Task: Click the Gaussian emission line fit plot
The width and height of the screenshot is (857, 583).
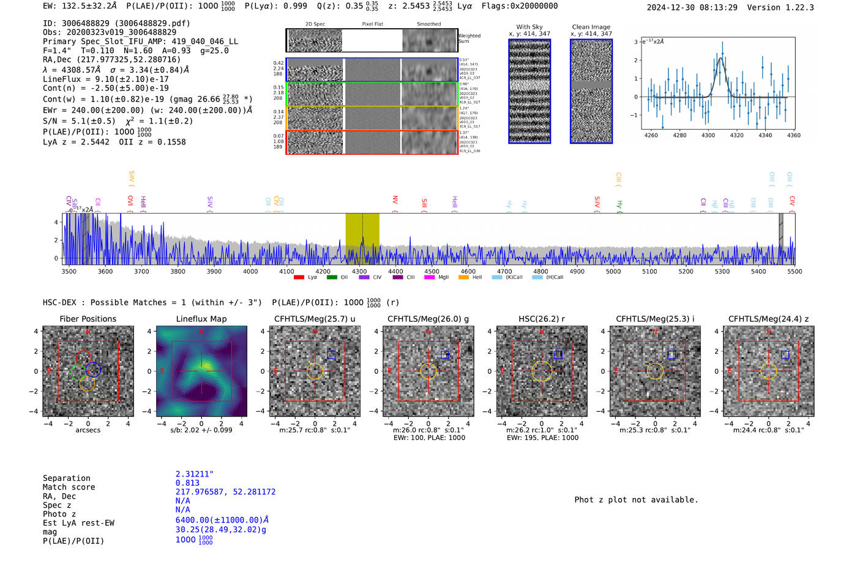Action: coord(717,83)
